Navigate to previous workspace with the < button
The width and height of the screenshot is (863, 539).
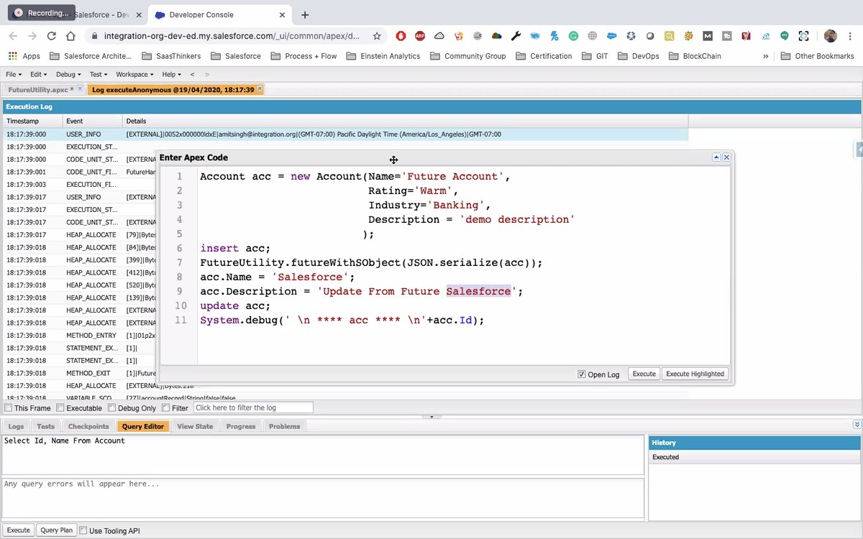click(192, 74)
